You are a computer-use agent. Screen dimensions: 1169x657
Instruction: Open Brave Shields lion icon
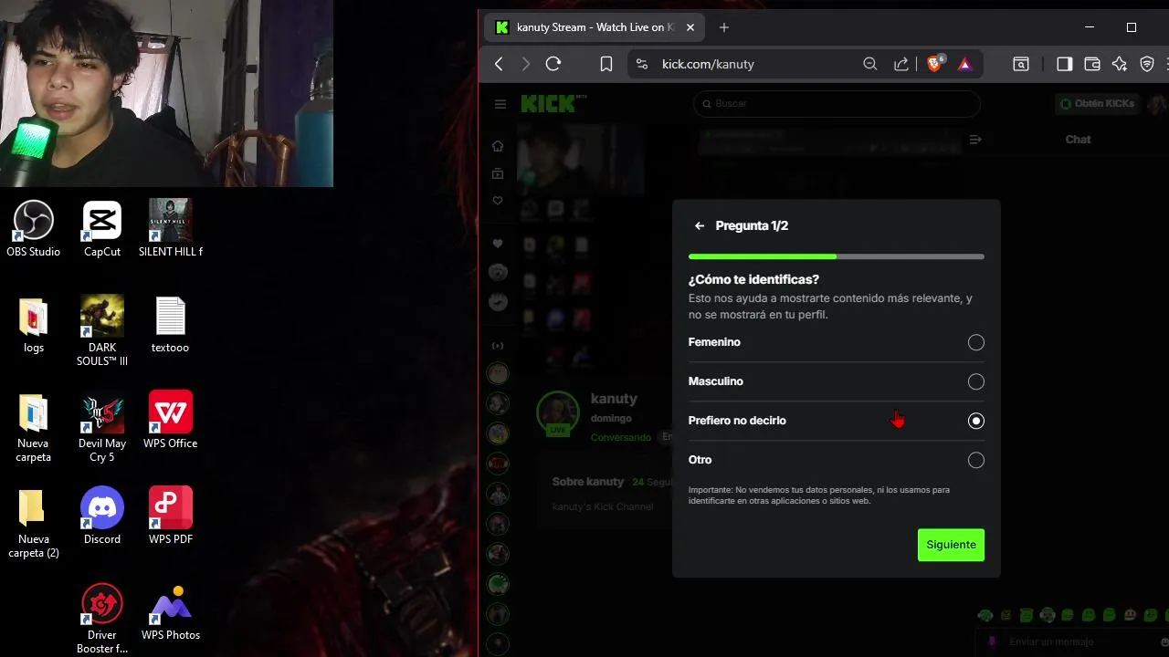point(934,64)
